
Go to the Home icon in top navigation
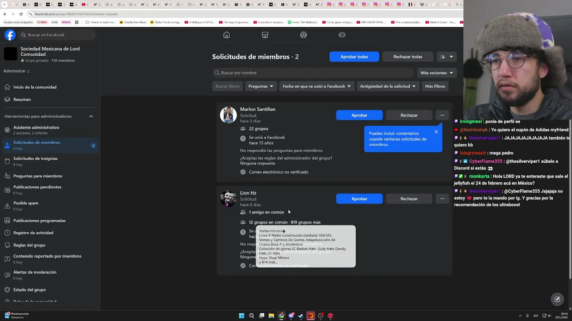click(227, 35)
